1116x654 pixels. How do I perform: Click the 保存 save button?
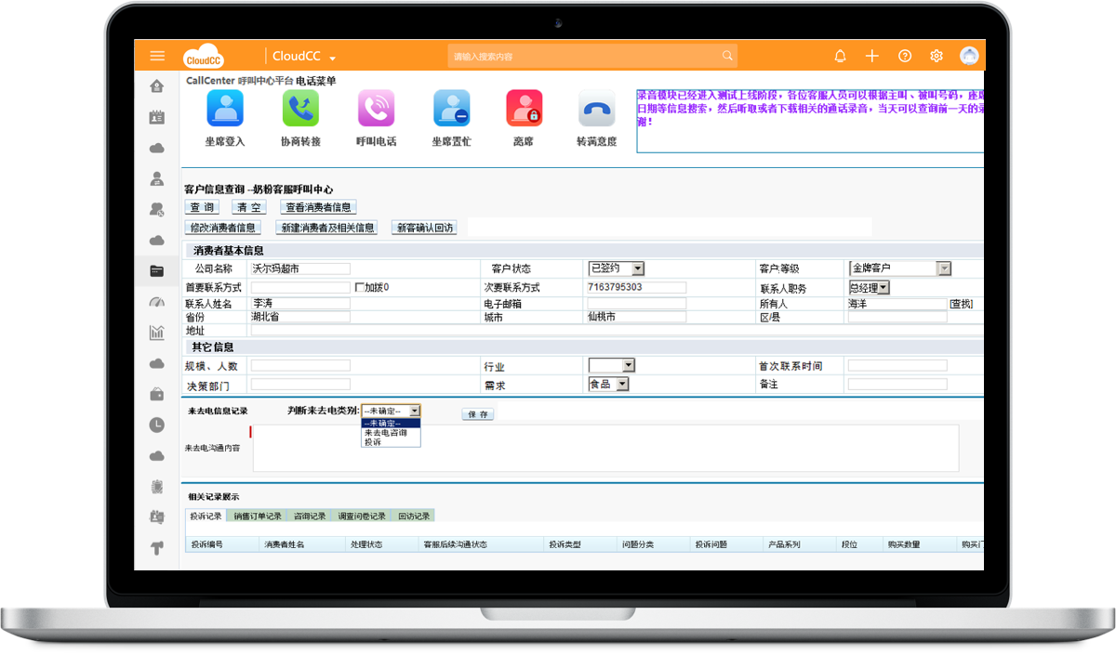coord(478,414)
